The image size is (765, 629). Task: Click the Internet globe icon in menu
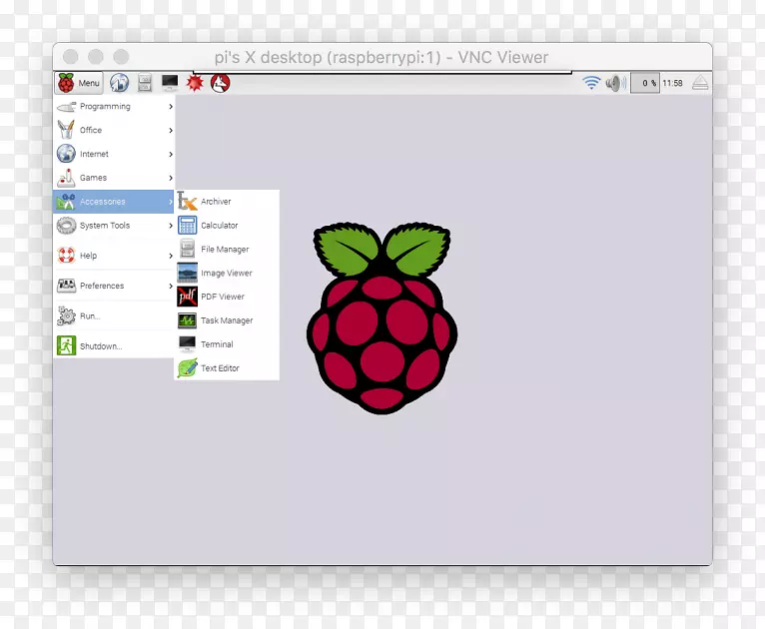click(x=66, y=154)
